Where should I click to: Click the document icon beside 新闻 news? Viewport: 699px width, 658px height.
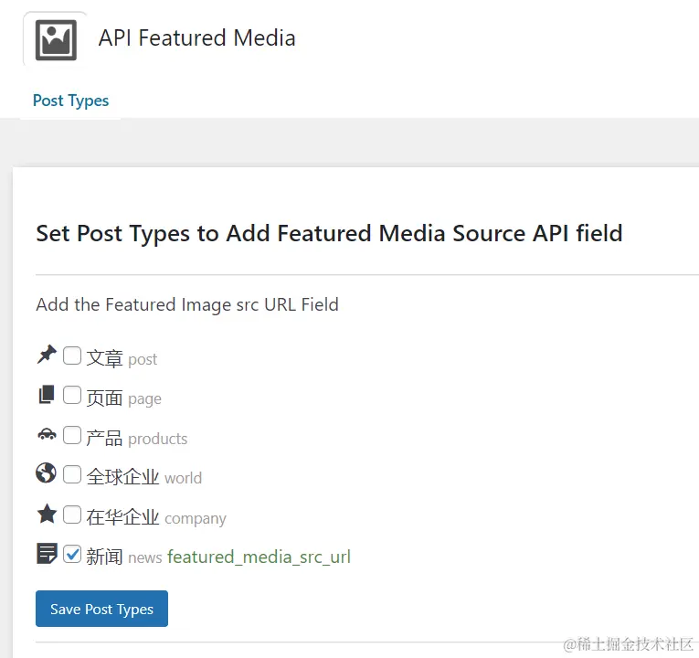click(x=47, y=554)
